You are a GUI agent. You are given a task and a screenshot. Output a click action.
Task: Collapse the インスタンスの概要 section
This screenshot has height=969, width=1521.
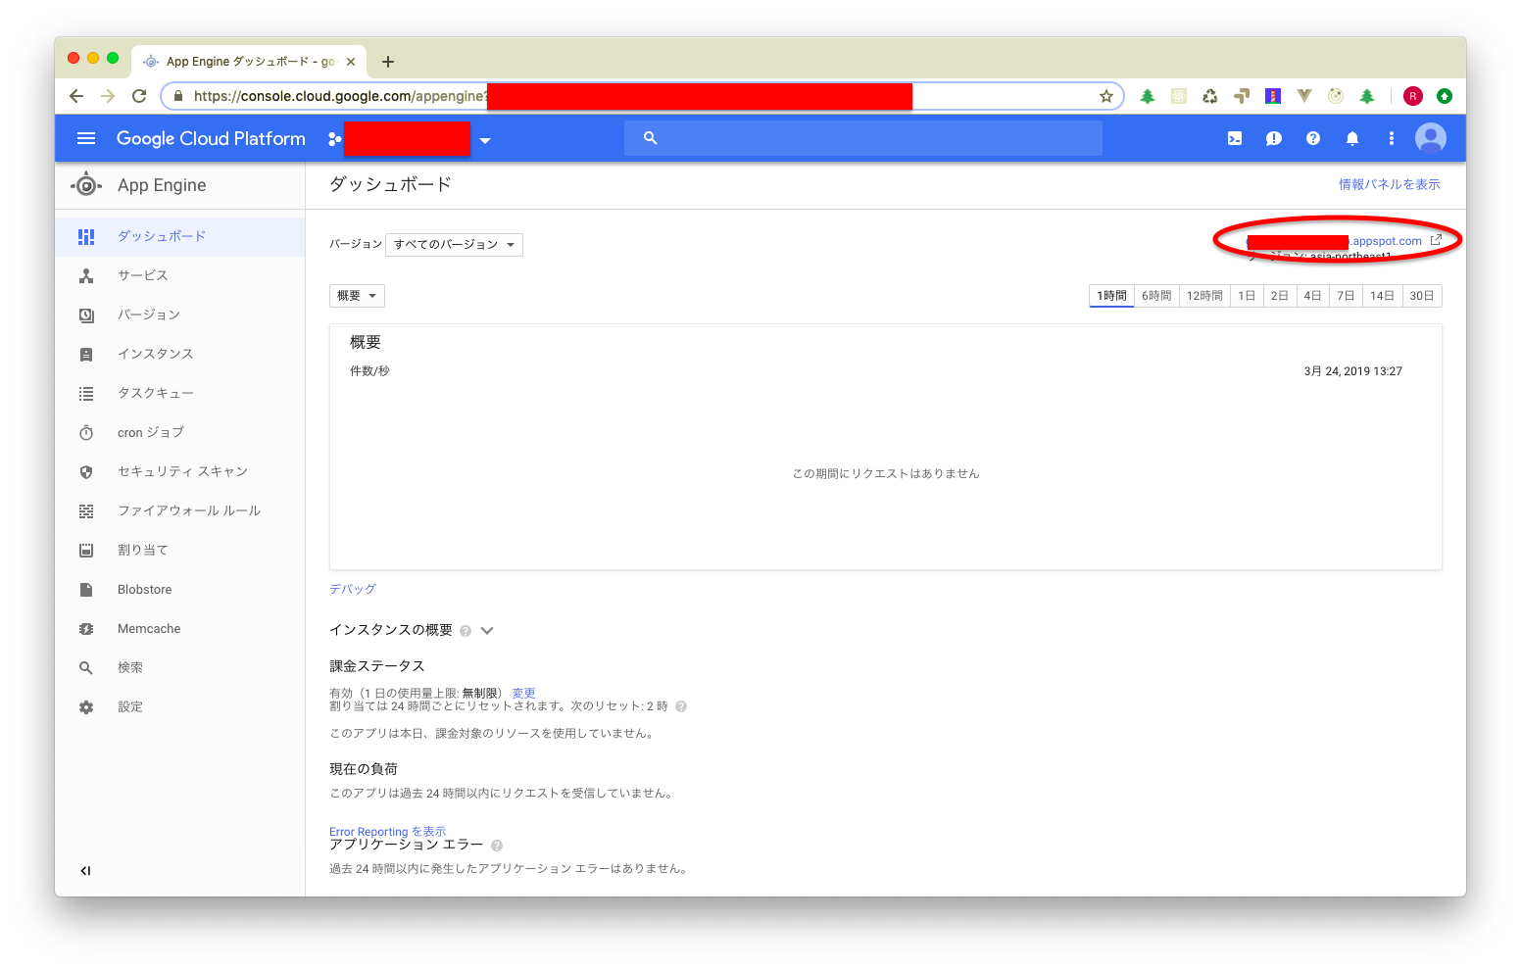tap(487, 630)
